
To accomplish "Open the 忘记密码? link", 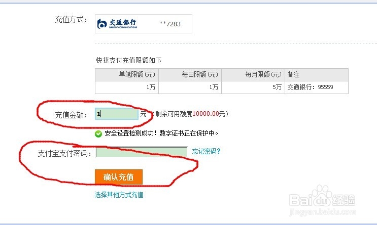I will pos(207,151).
